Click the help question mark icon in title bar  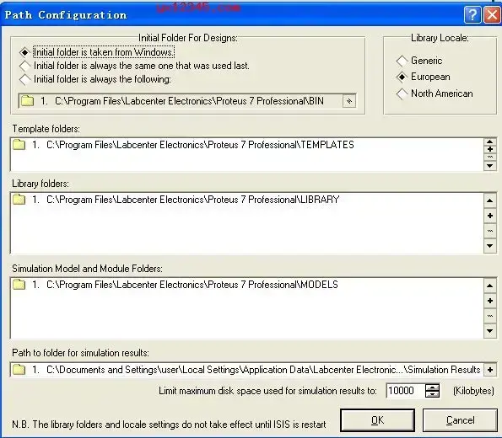(x=472, y=14)
